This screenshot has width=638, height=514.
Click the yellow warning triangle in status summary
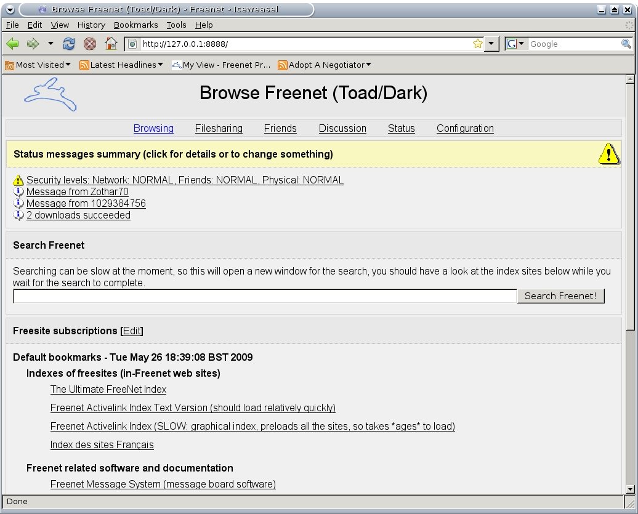608,154
